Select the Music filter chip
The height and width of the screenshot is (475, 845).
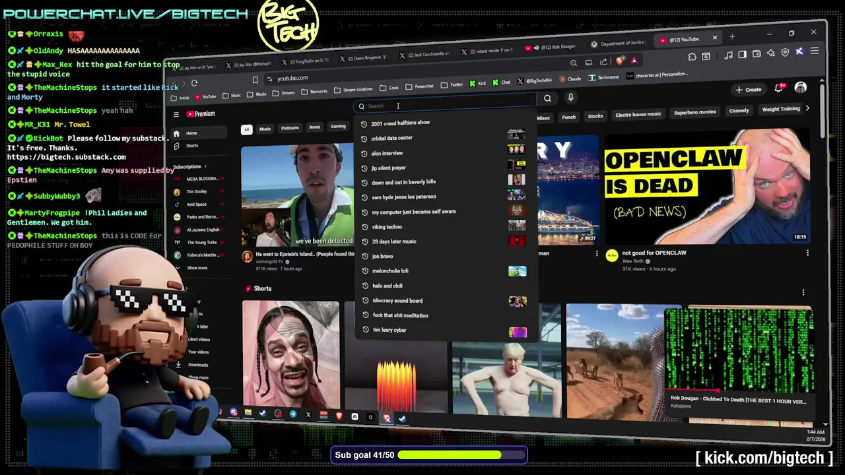(265, 129)
